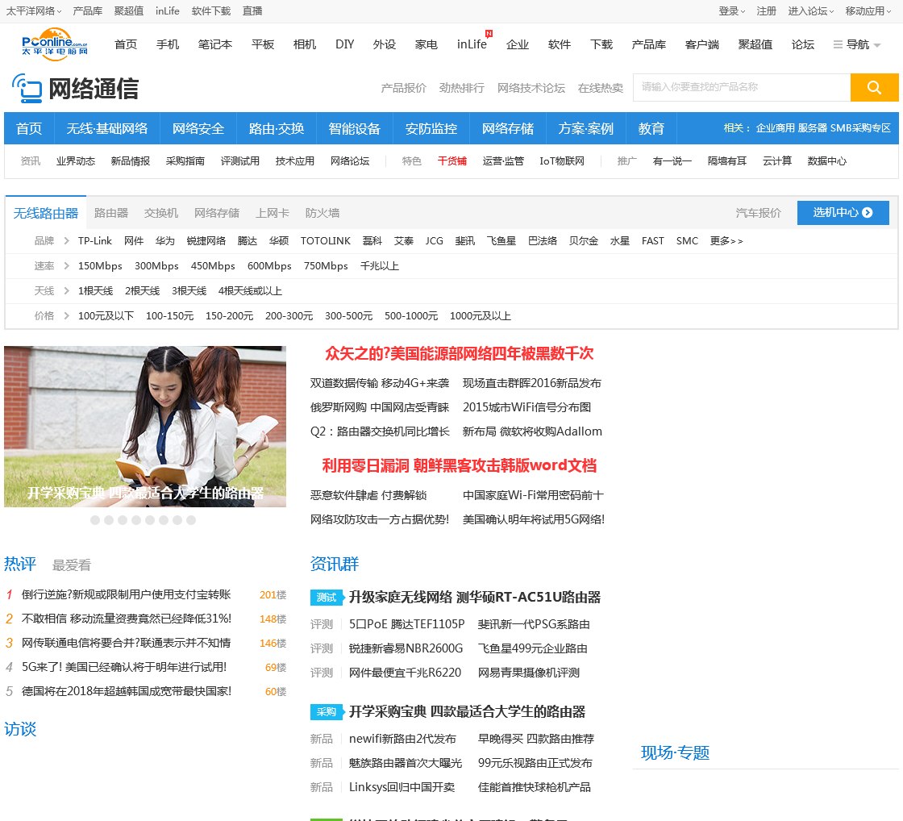The width and height of the screenshot is (903, 821).
Task: Filter price 100-150元
Action: [169, 315]
